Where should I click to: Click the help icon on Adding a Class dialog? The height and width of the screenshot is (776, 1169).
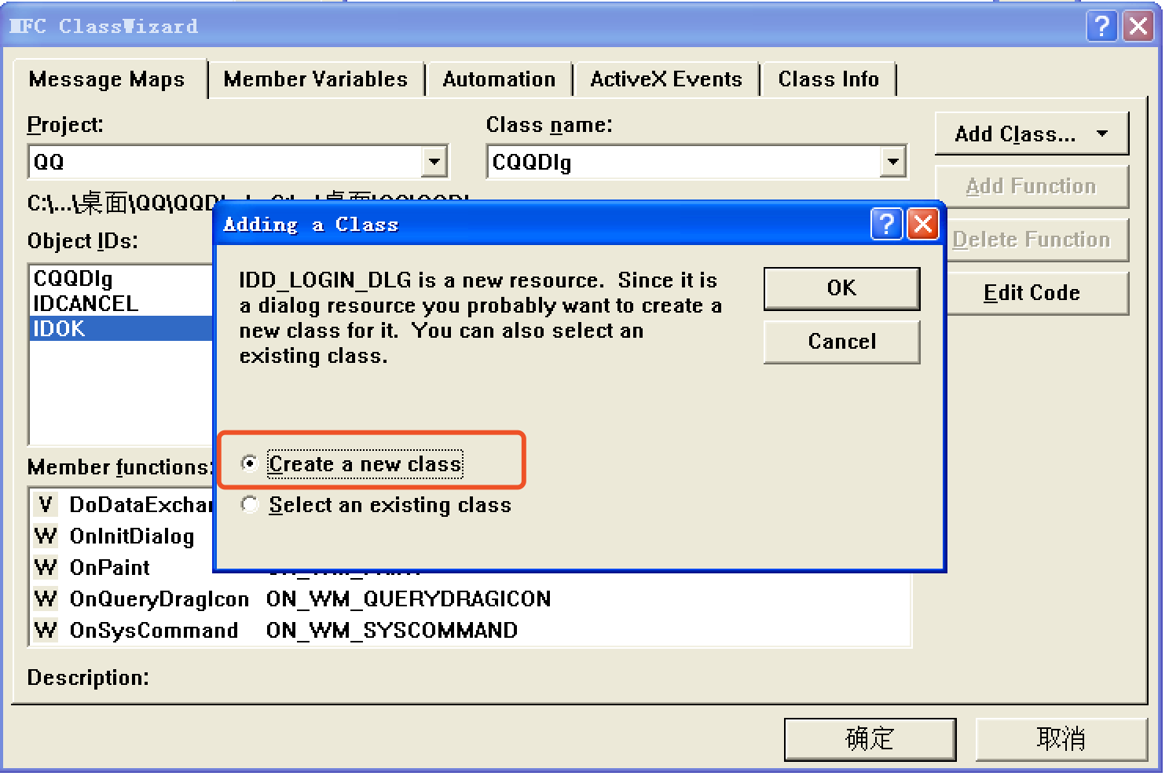pyautogui.click(x=886, y=224)
